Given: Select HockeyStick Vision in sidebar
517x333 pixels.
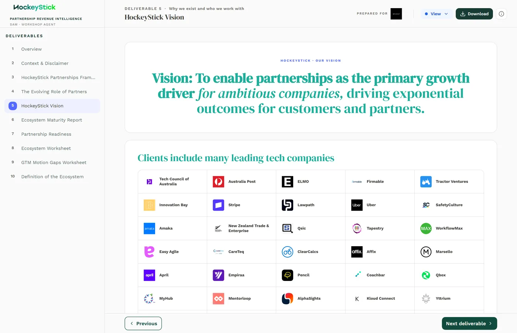Looking at the screenshot, I should tap(52, 106).
